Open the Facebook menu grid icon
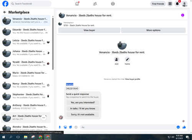Image resolution: width=192 pixels, height=140 pixels. pos(170,4)
